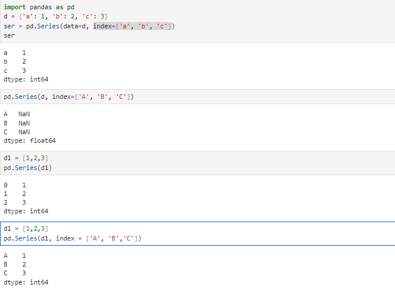Click 'dtype: int64' under the first cell output
This screenshot has width=395, height=292.
pos(26,79)
